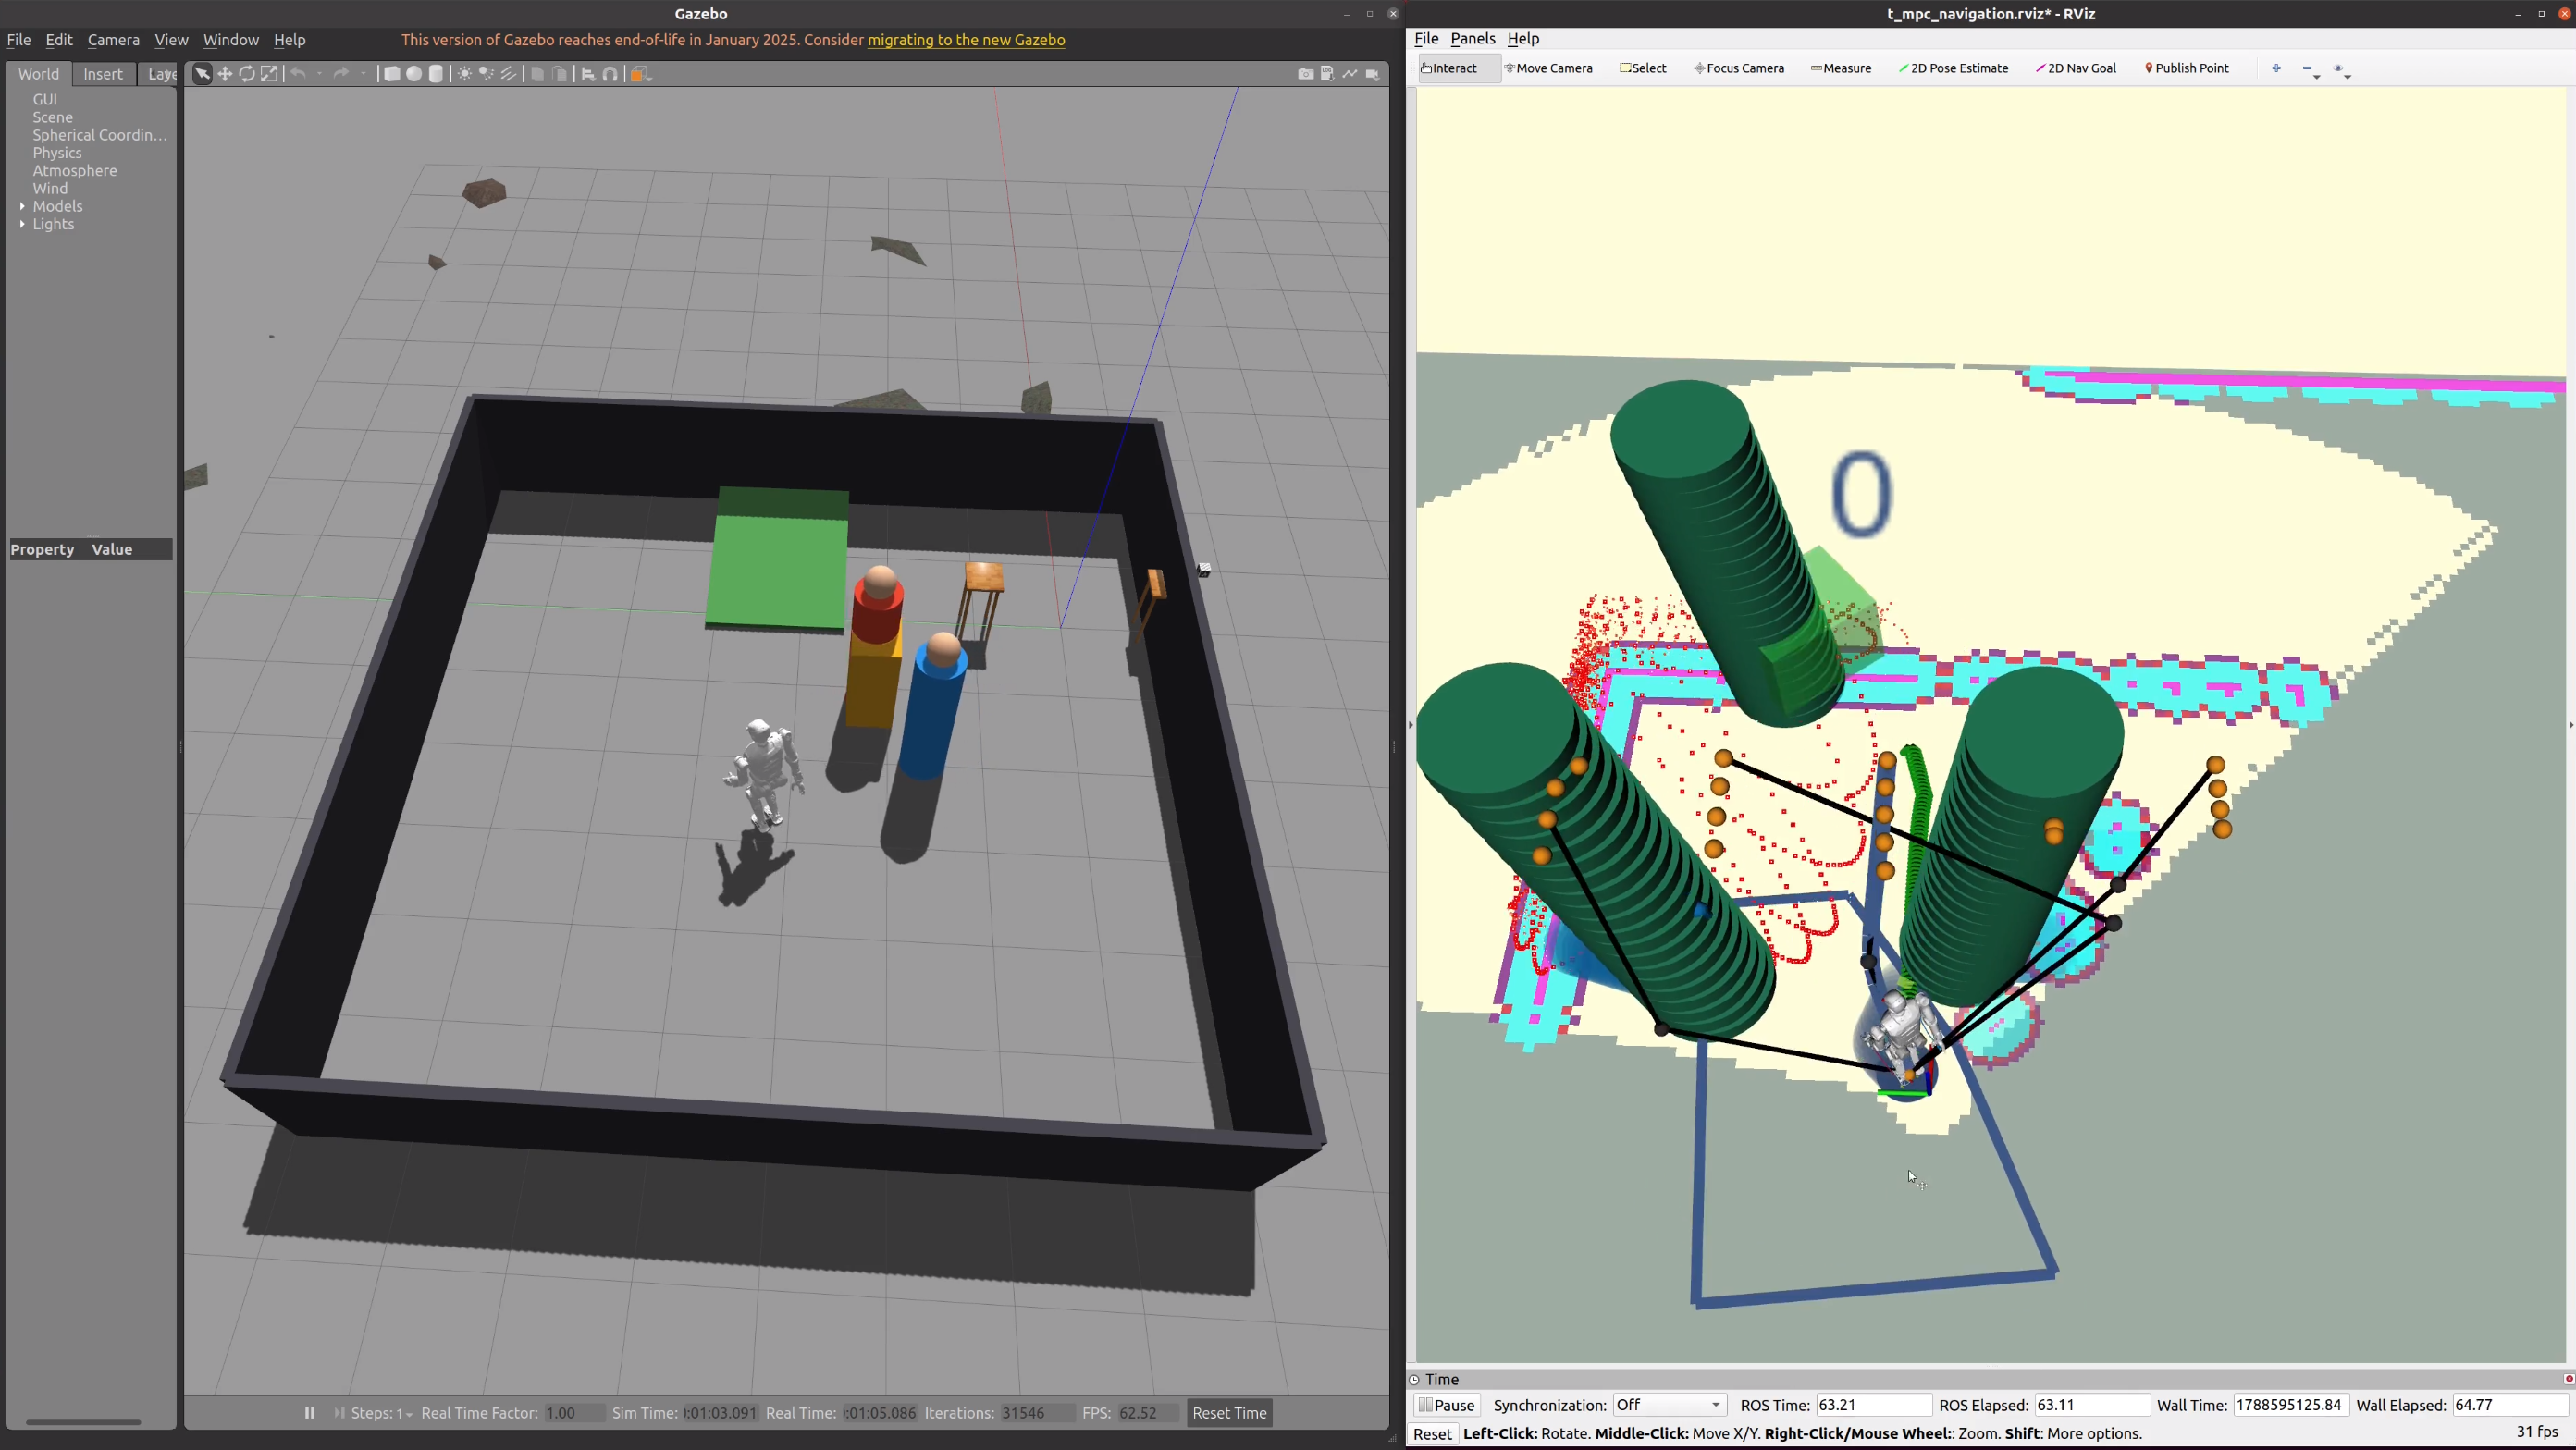Select the arrow selection mode in Gazebo toolbar
This screenshot has width=2576, height=1450.
[x=202, y=74]
